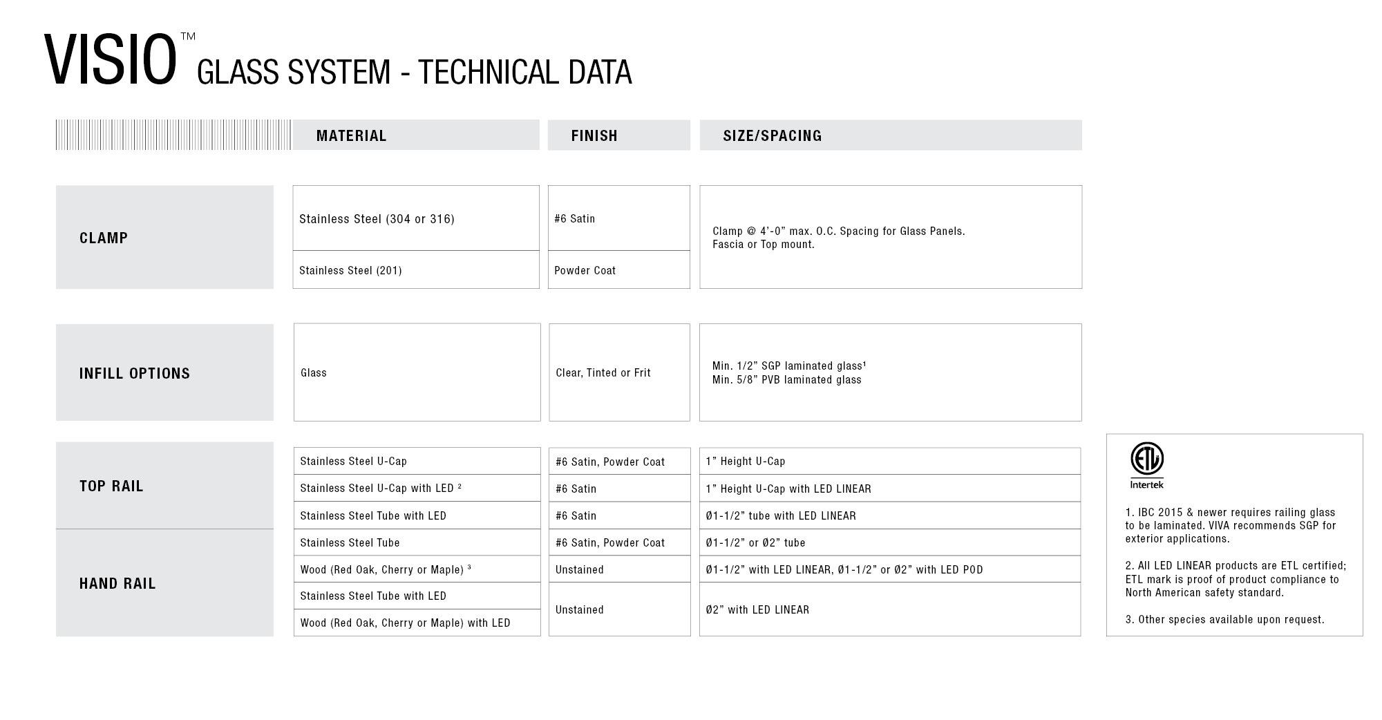Click the Clear, Tinted or Frit cell

point(603,372)
